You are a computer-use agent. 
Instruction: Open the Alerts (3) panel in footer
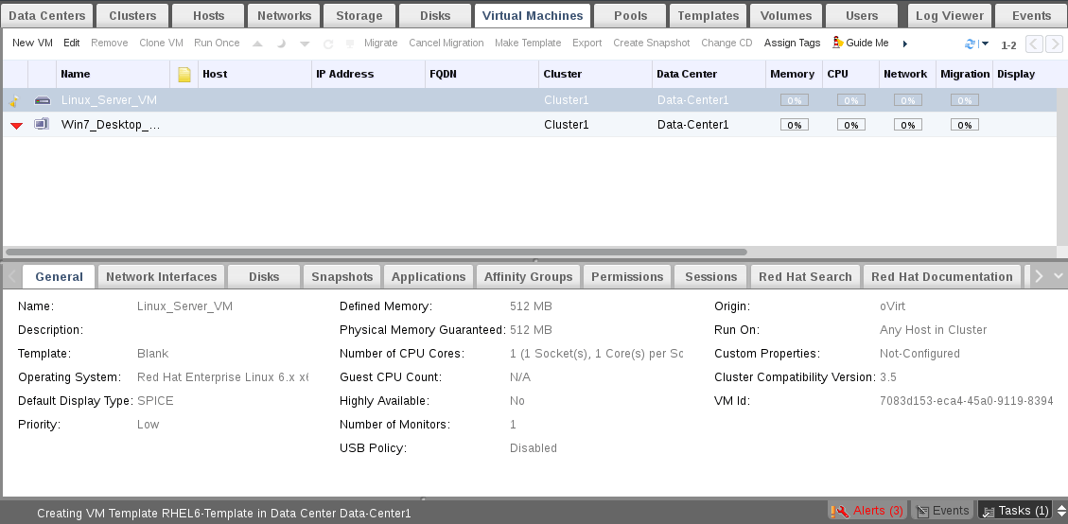867,511
